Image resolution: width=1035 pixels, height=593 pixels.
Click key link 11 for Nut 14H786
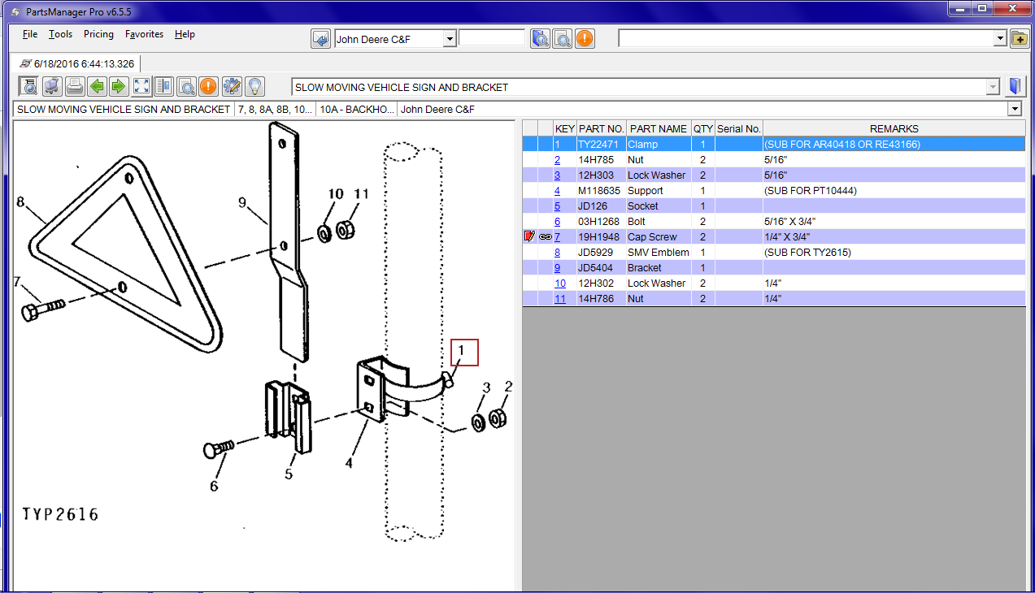(x=559, y=299)
